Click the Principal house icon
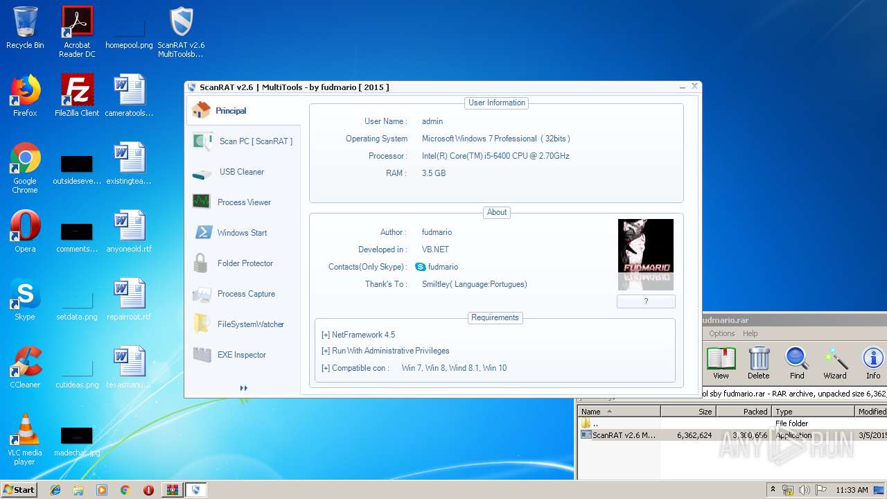The height and width of the screenshot is (499, 887). pos(201,110)
